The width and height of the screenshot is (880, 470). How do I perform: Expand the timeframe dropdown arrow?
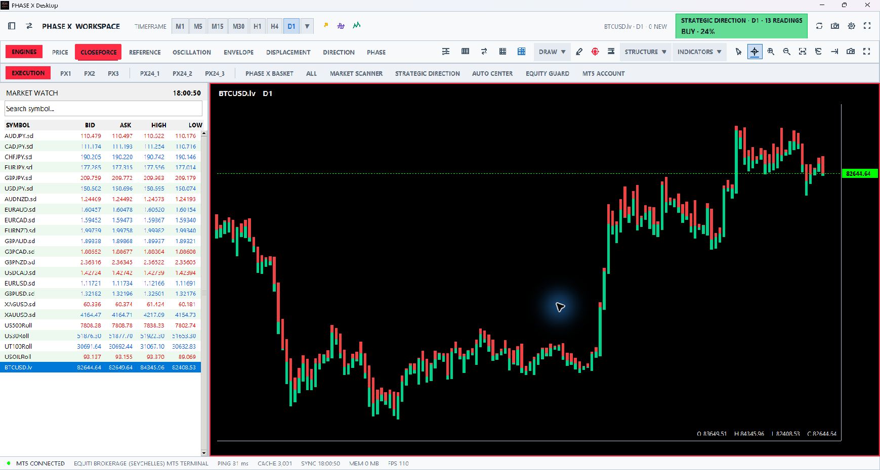pyautogui.click(x=307, y=26)
